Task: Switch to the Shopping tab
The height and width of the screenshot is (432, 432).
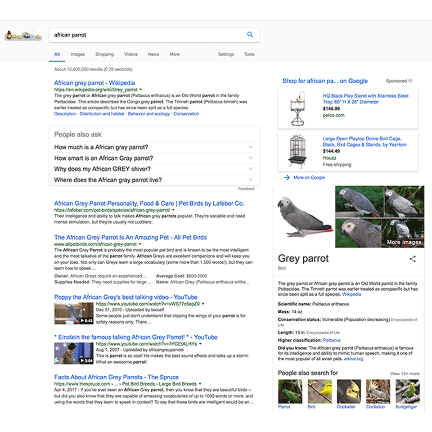Action: point(104,54)
